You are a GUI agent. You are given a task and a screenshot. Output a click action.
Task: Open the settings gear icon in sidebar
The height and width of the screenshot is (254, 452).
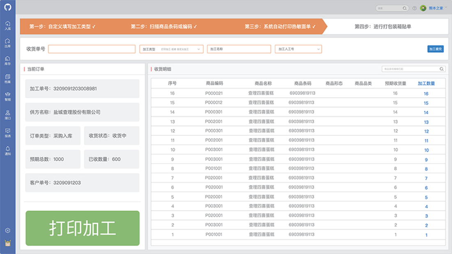(x=8, y=230)
